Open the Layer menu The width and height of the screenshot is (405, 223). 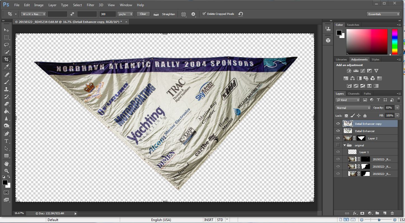tap(52, 5)
